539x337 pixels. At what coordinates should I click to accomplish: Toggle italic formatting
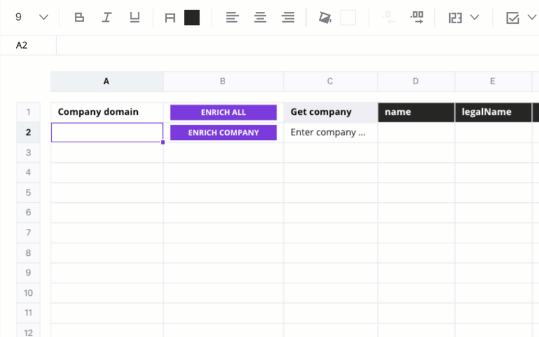107,17
